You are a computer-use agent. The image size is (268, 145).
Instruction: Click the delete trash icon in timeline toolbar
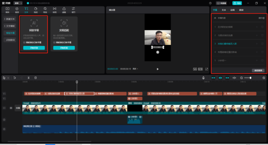pos(36,78)
